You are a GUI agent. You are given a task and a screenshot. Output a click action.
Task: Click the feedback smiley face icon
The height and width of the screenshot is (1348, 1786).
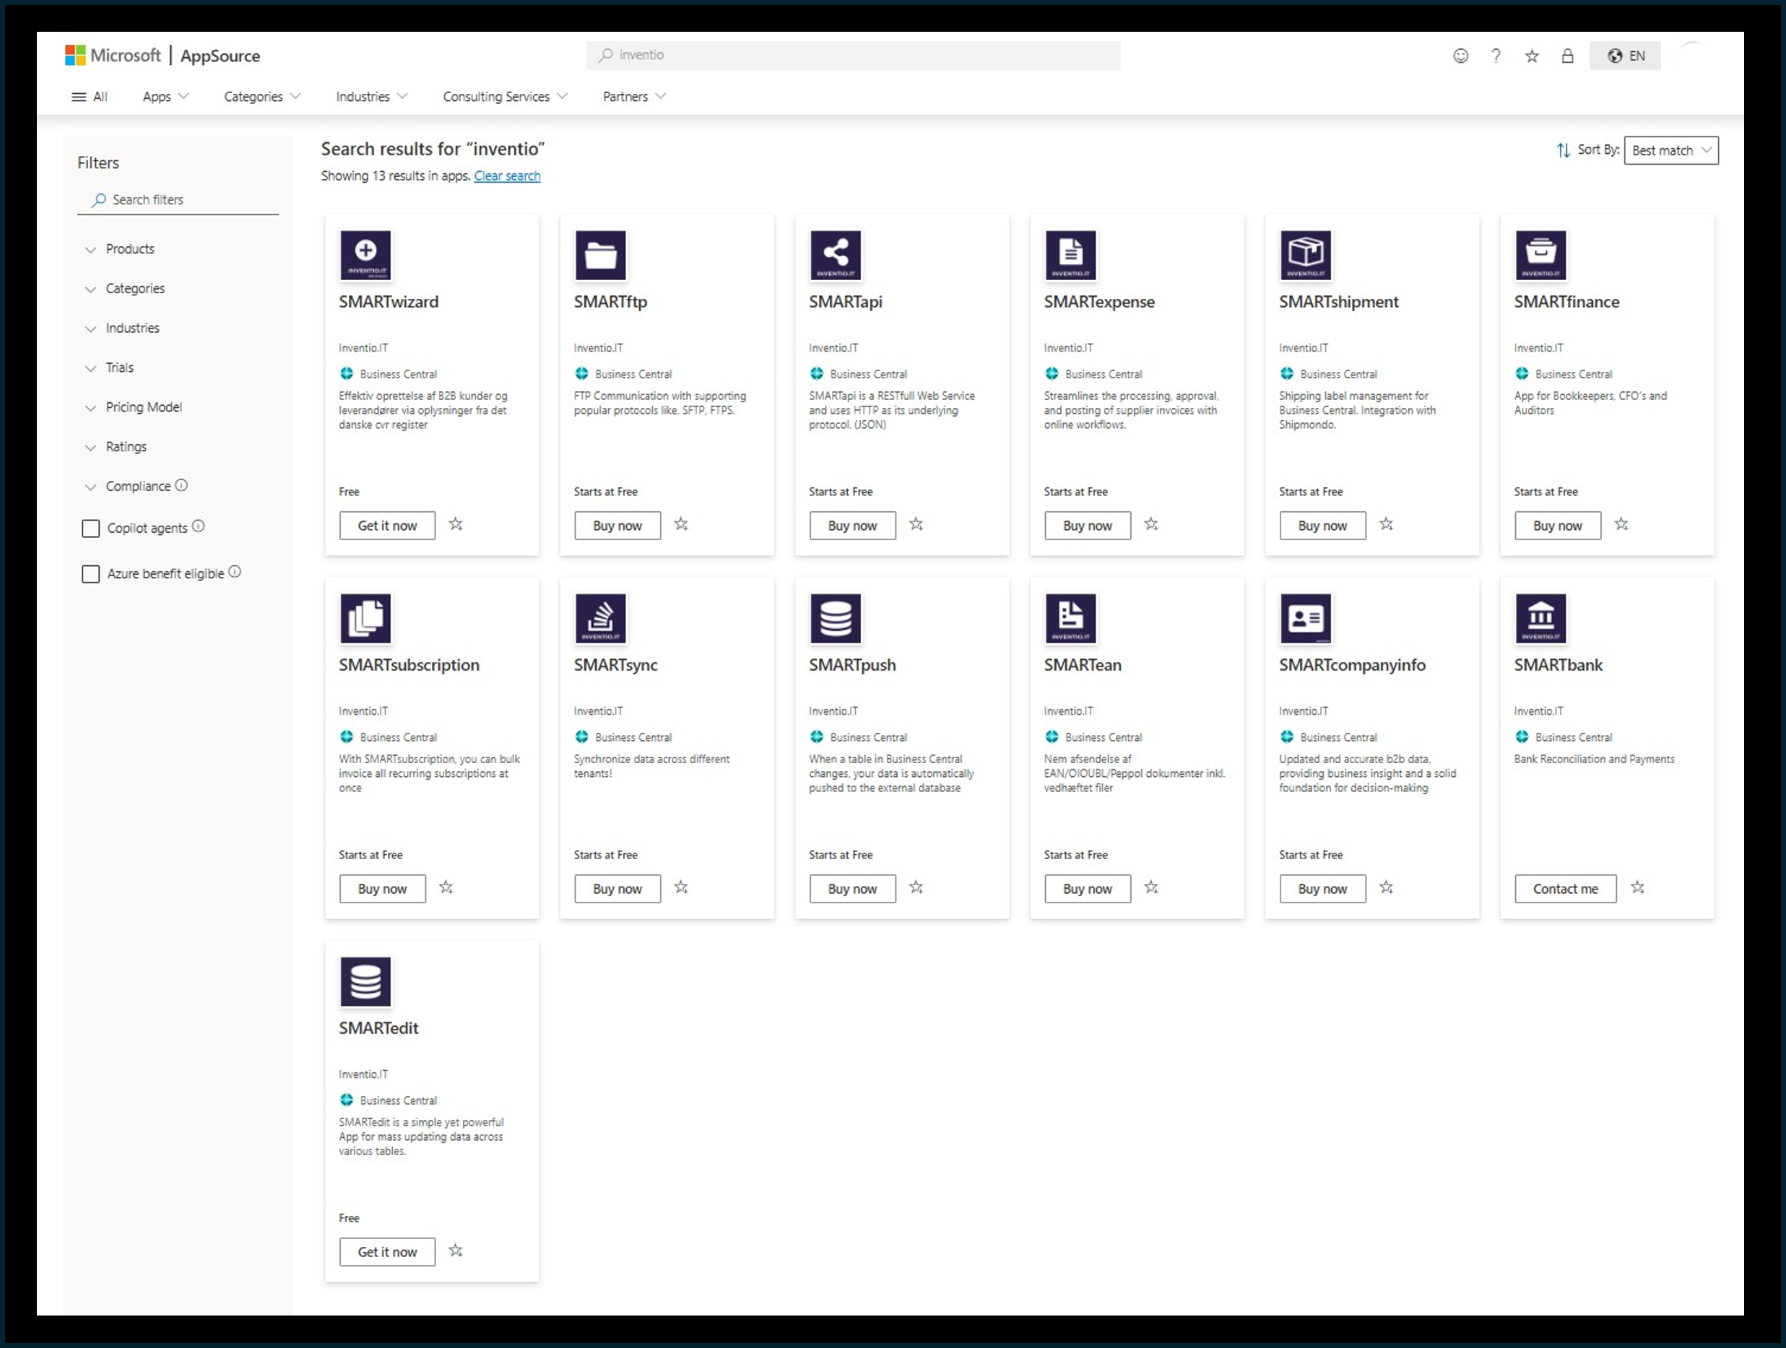[x=1460, y=56]
